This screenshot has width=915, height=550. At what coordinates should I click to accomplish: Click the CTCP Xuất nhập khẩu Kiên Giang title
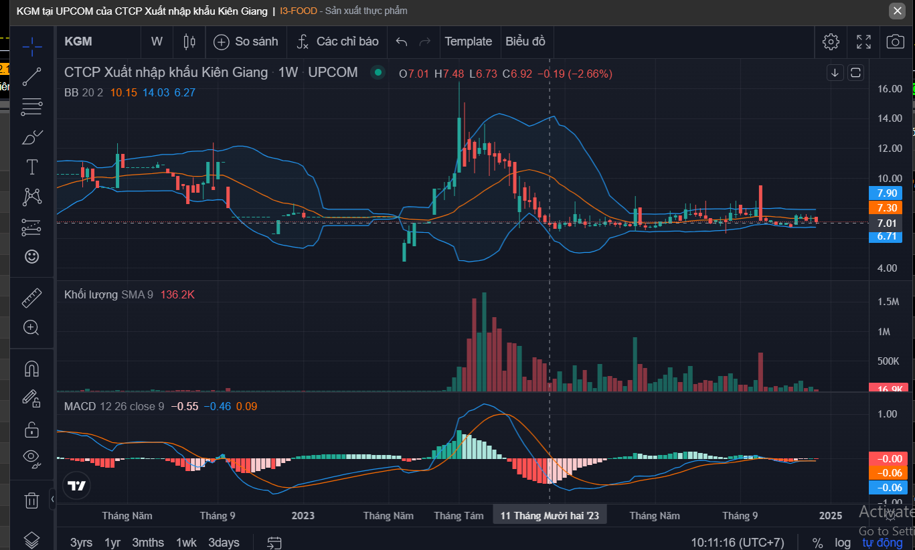point(166,72)
